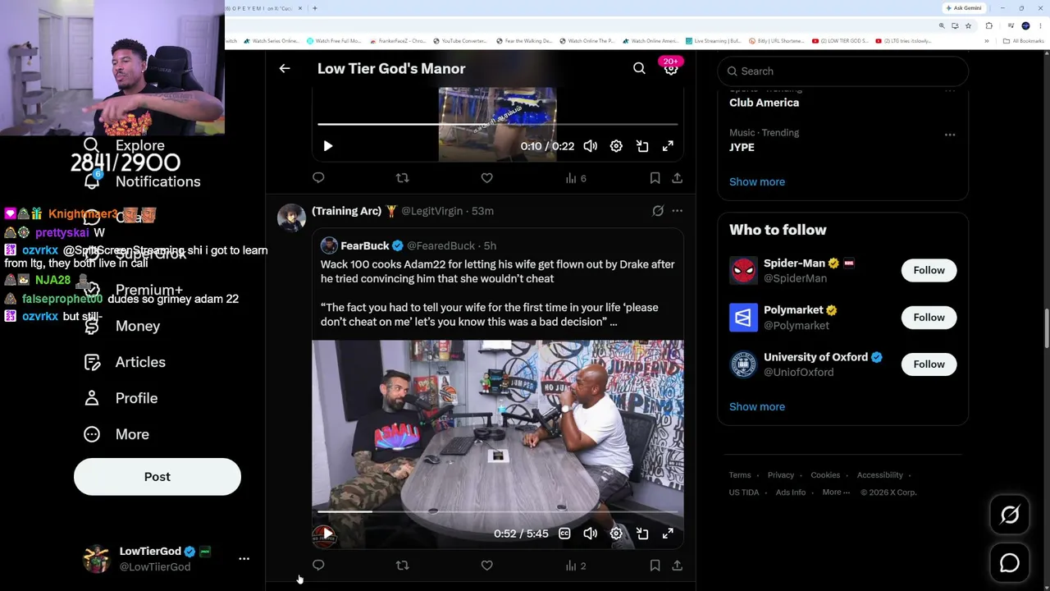The image size is (1050, 591).
Task: Open Money in the sidebar
Action: point(122,326)
